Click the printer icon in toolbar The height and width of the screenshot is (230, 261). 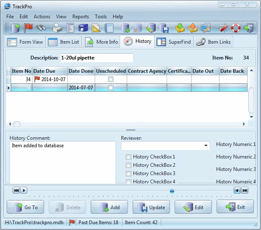(57, 28)
